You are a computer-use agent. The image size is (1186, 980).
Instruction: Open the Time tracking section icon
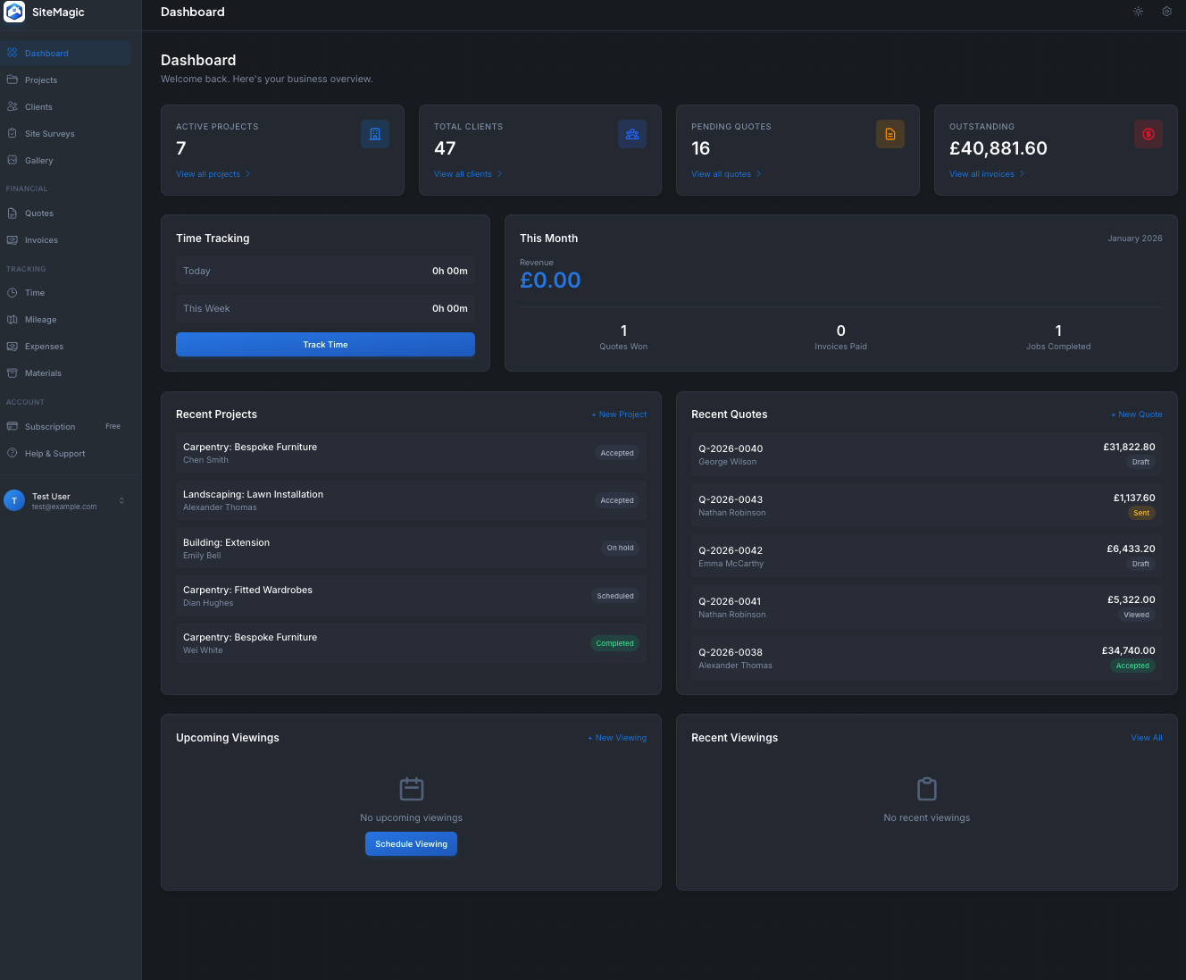point(13,292)
